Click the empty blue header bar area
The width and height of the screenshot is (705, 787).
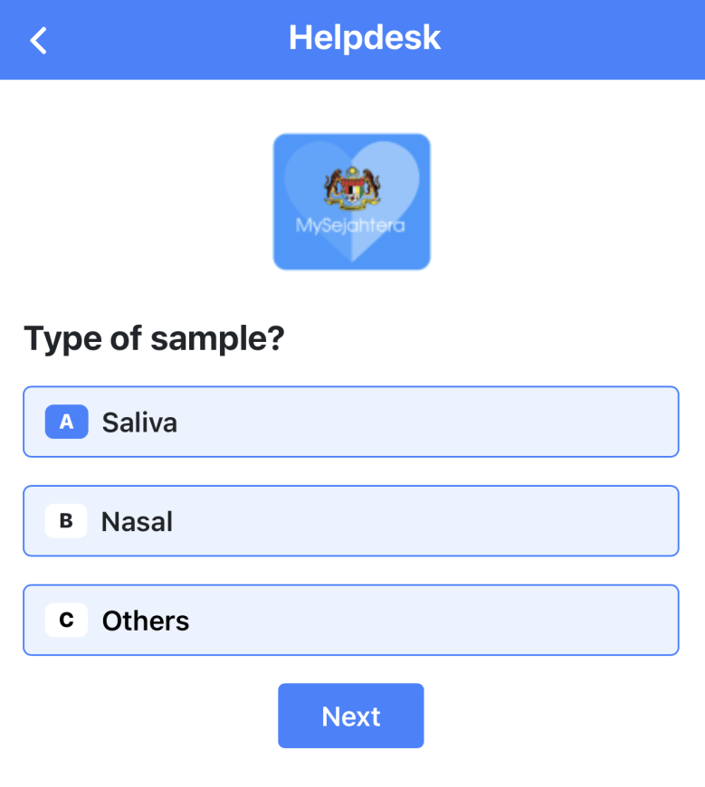coord(577,39)
